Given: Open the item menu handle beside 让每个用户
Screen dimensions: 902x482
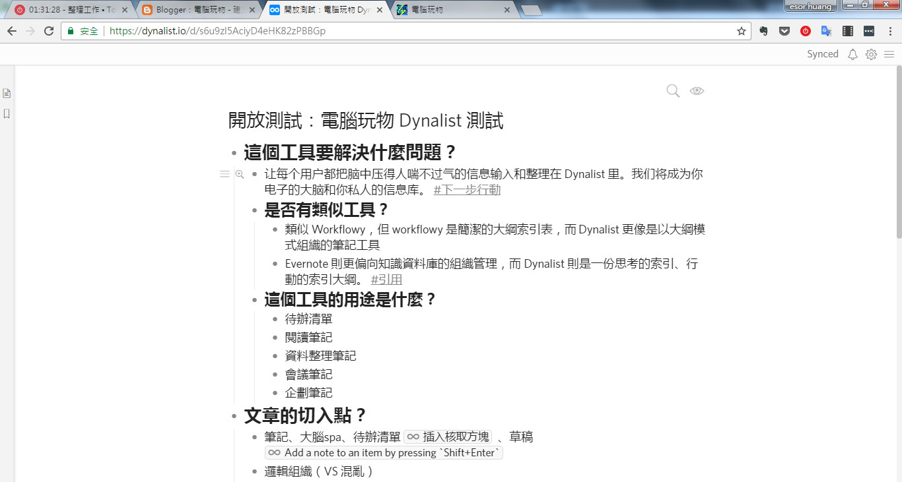Looking at the screenshot, I should (225, 174).
